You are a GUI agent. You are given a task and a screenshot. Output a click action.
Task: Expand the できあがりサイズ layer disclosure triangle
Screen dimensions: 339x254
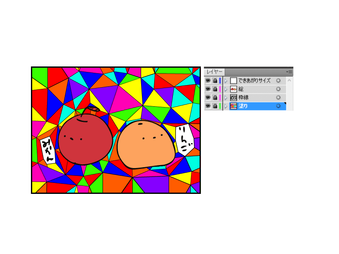226,81
